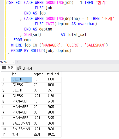Click the SUM(sal) expression in query

click(33, 35)
